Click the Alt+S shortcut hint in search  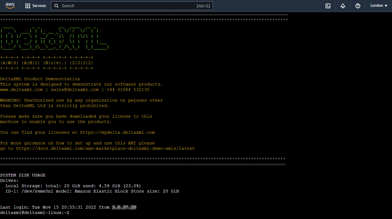click(x=203, y=6)
